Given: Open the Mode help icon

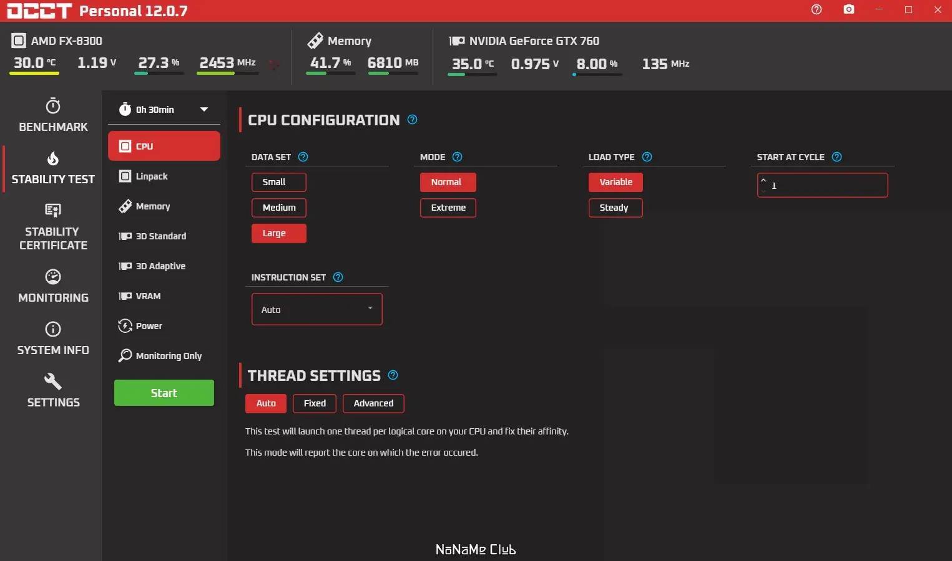Looking at the screenshot, I should (457, 157).
